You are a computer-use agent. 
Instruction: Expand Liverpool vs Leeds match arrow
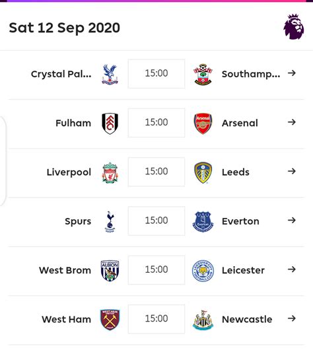pos(292,171)
